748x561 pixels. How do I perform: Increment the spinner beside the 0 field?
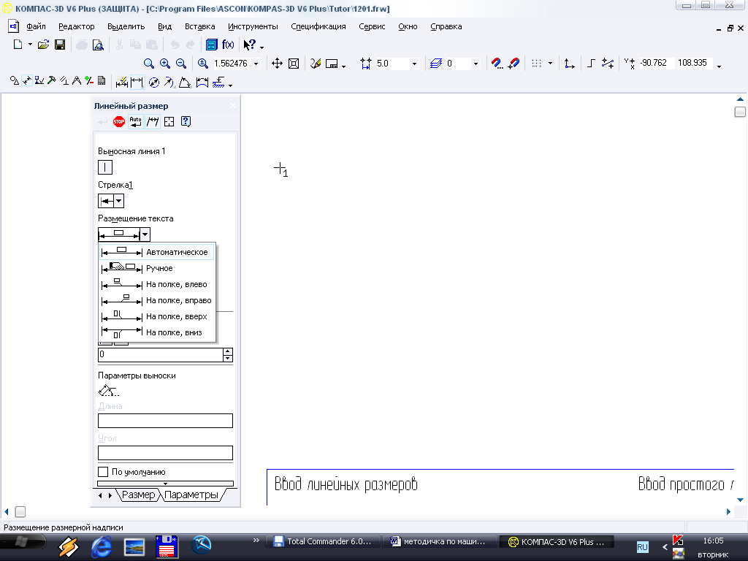(228, 351)
